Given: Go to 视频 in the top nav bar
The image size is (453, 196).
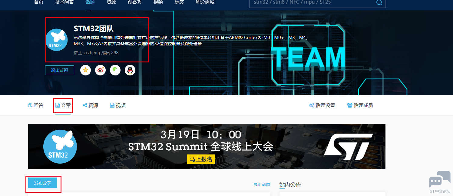Looking at the screenshot, I should pyautogui.click(x=158, y=2).
